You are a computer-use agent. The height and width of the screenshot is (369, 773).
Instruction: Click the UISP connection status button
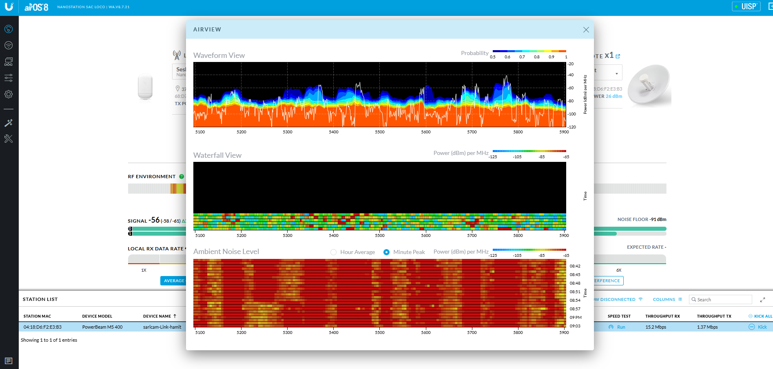[746, 7]
